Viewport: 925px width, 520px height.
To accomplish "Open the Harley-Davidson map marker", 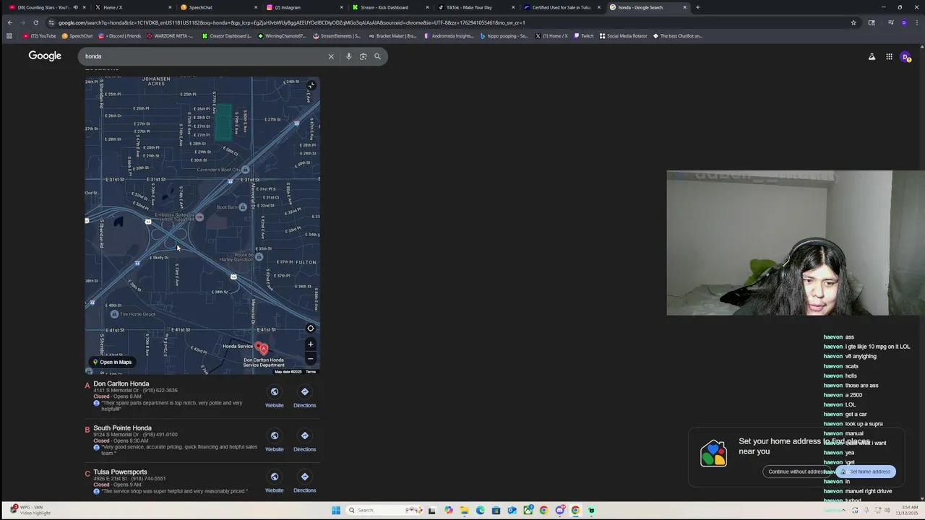I will point(259,256).
